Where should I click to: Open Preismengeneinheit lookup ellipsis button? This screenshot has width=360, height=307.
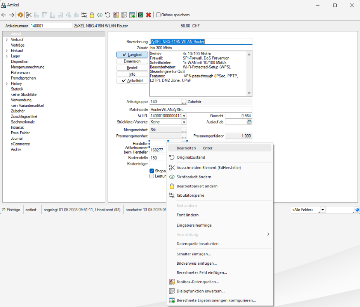pos(184,136)
